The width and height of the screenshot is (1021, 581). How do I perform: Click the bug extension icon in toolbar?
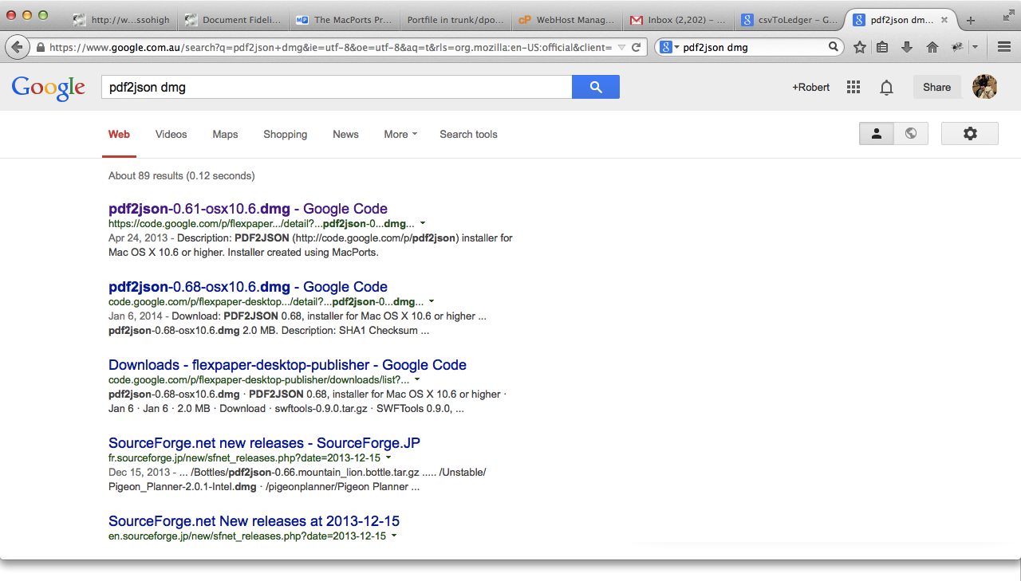pos(957,47)
